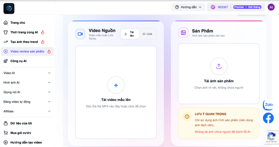Click the play icon beside Video review sản phẩm

[x=6, y=51]
